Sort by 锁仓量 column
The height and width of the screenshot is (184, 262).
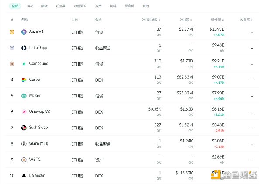click(217, 20)
